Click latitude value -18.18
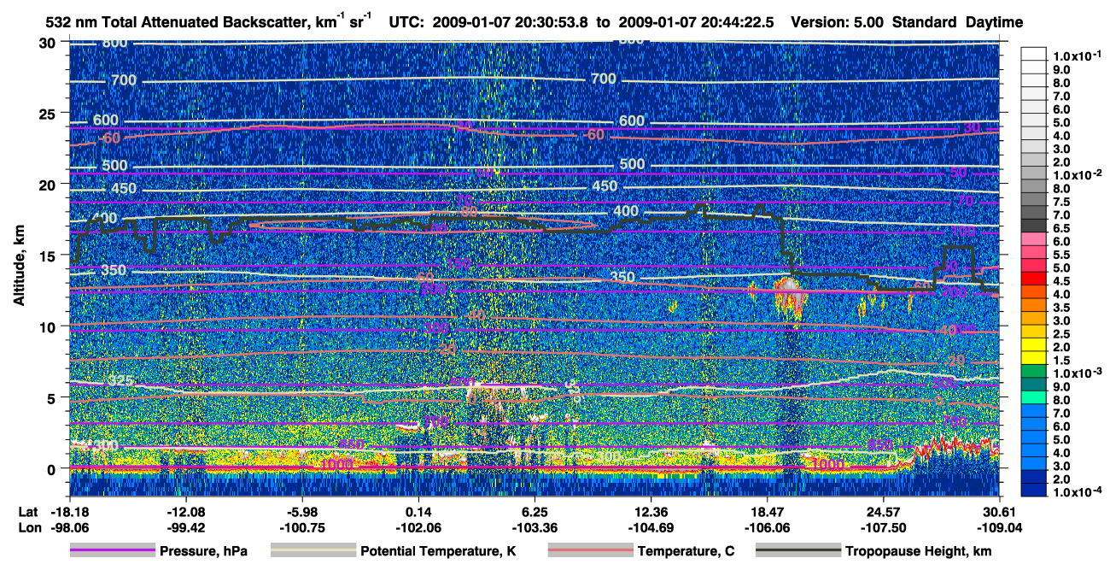 pyautogui.click(x=68, y=511)
